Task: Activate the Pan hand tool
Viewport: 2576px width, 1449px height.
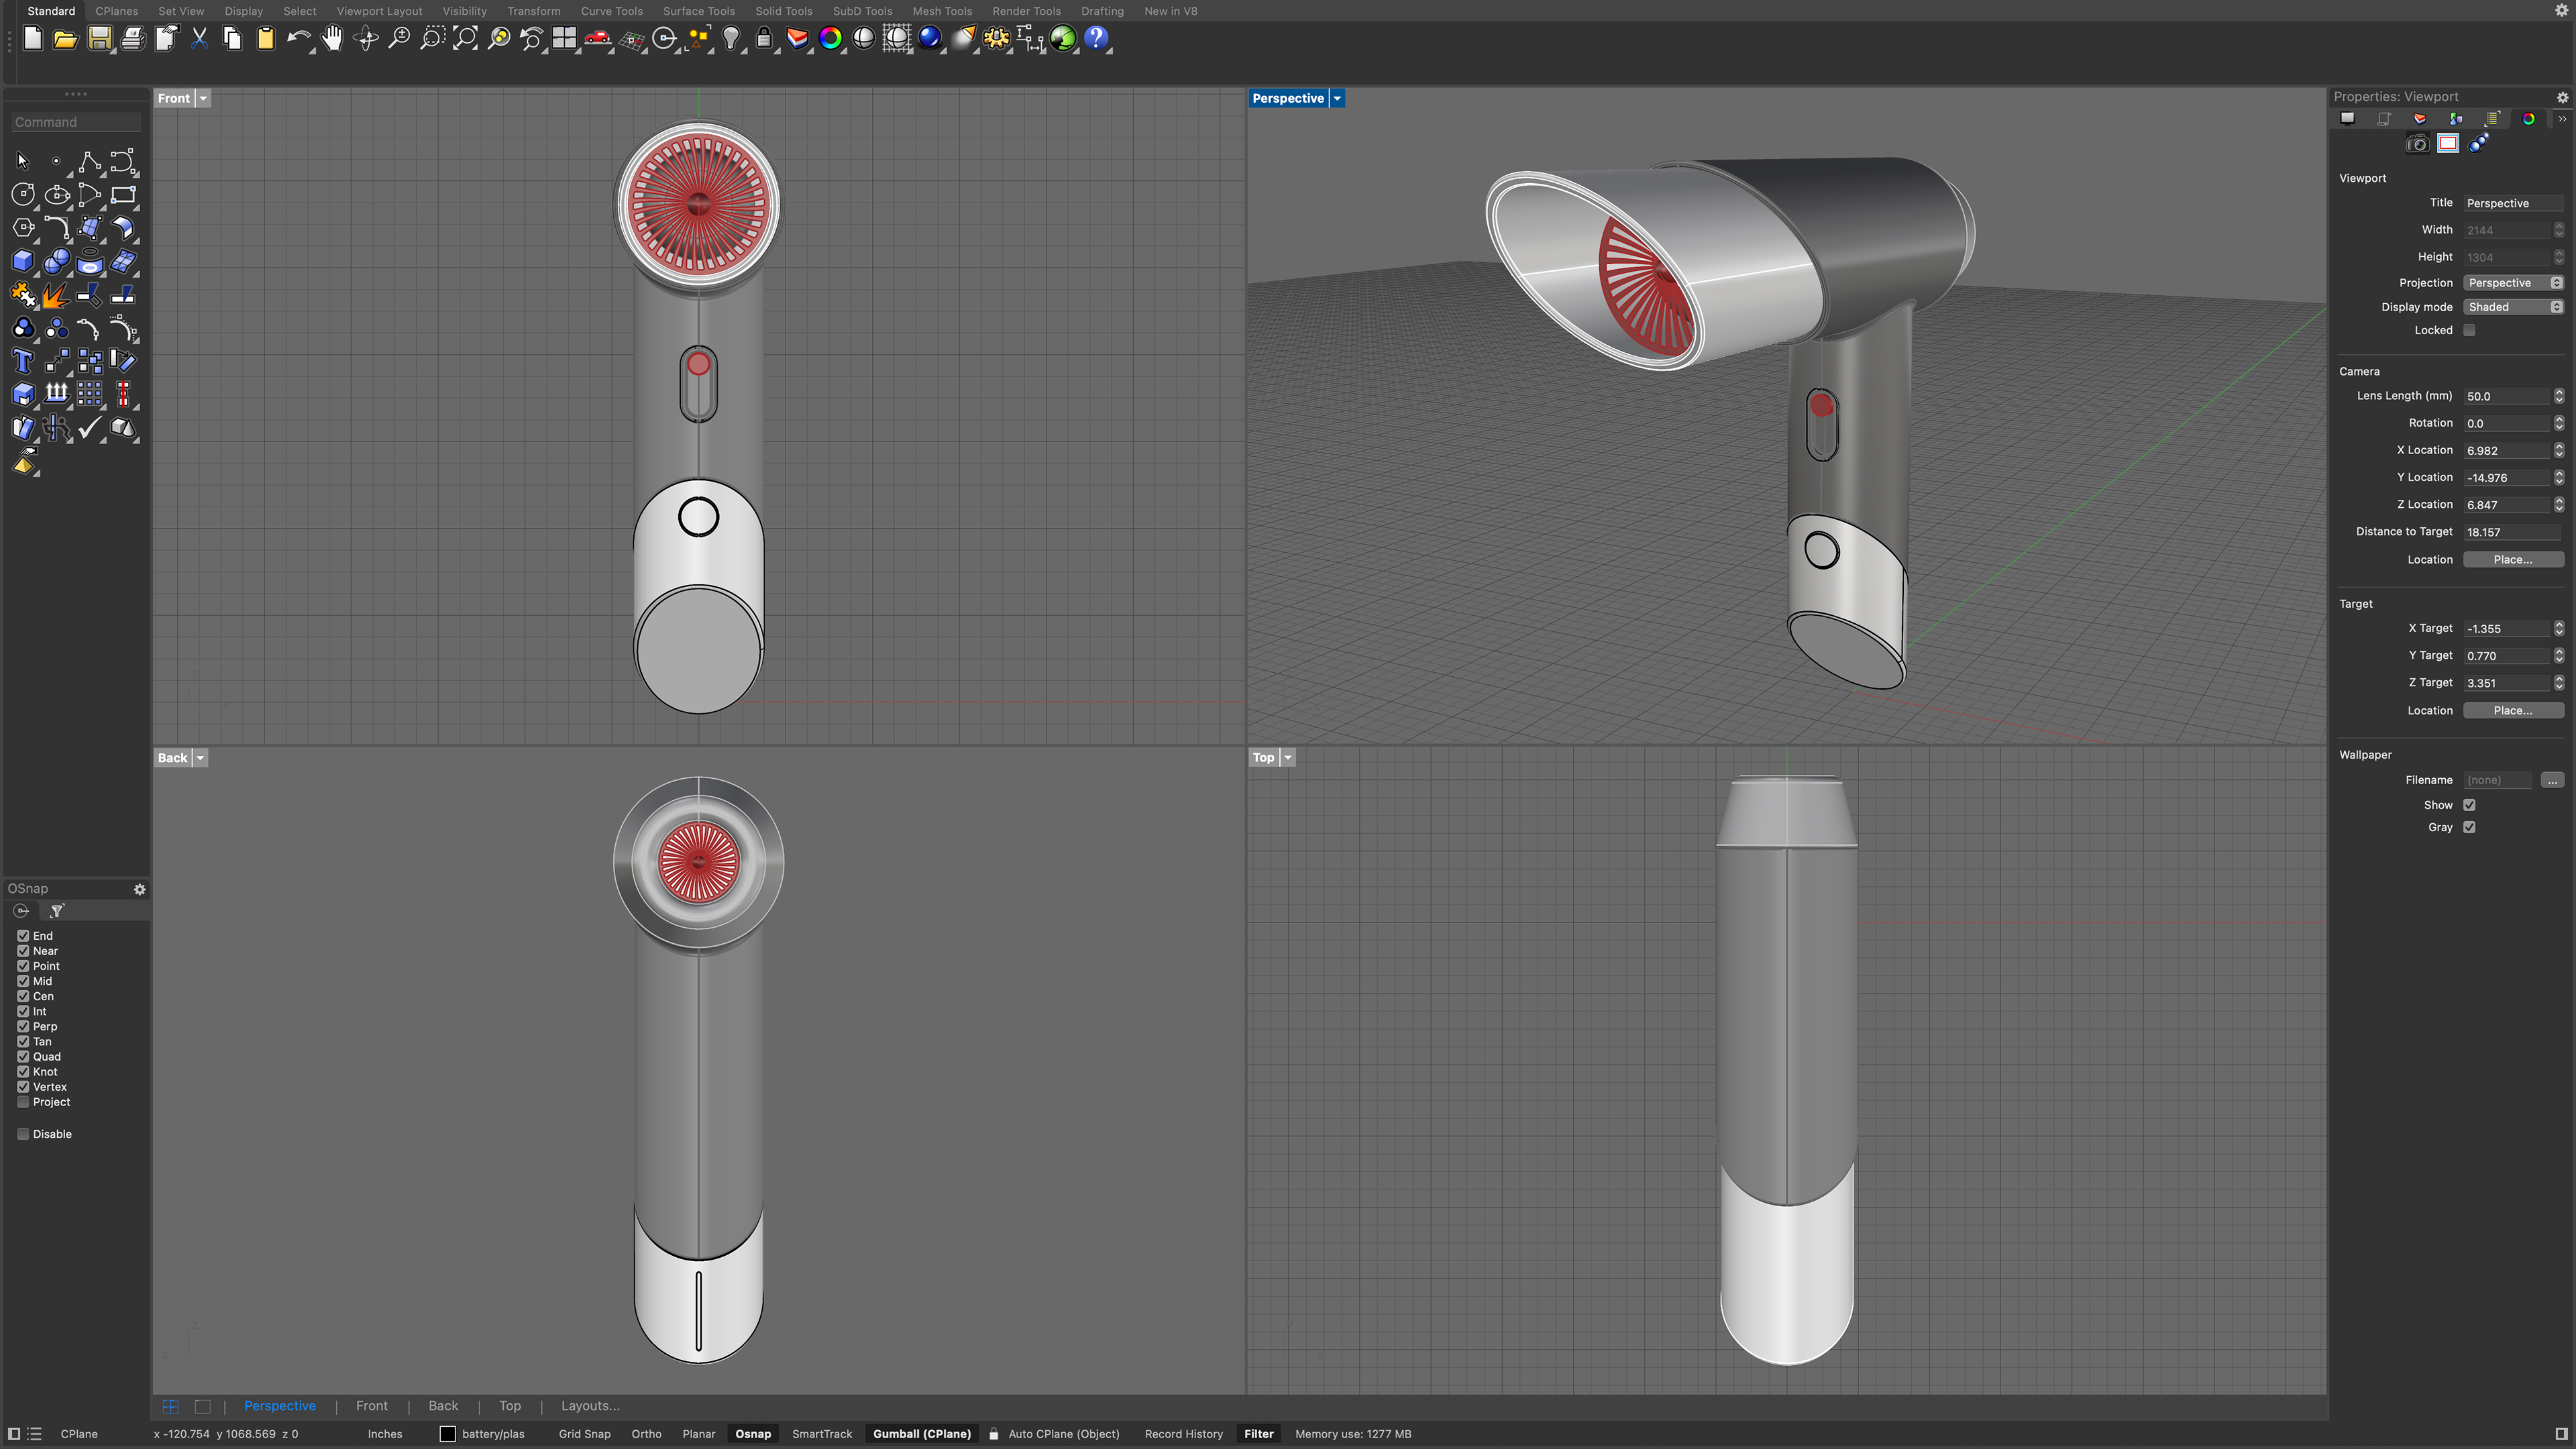Action: point(332,39)
